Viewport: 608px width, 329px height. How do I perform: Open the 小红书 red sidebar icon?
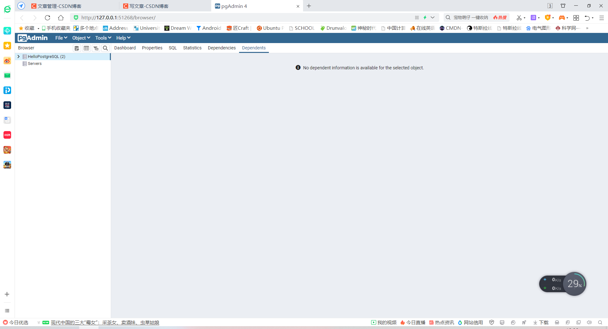[7, 135]
